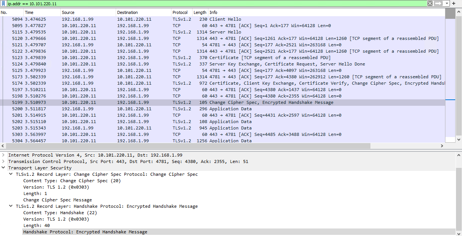Select packet 5199 Change Cipher Spec row
462x236 pixels.
(x=222, y=102)
